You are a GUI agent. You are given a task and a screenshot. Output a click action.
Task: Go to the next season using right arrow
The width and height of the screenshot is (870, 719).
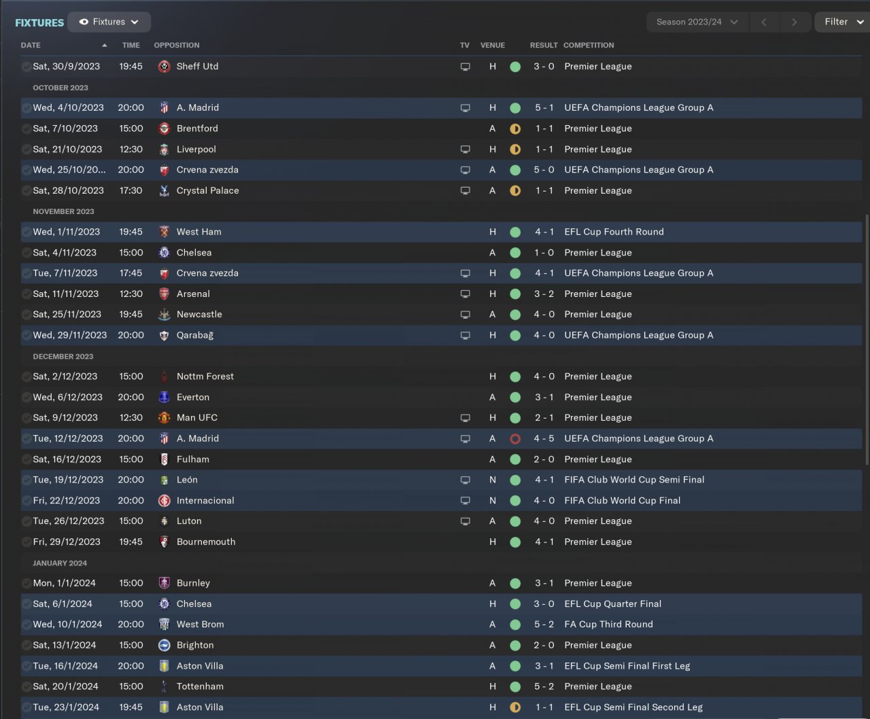click(x=794, y=22)
